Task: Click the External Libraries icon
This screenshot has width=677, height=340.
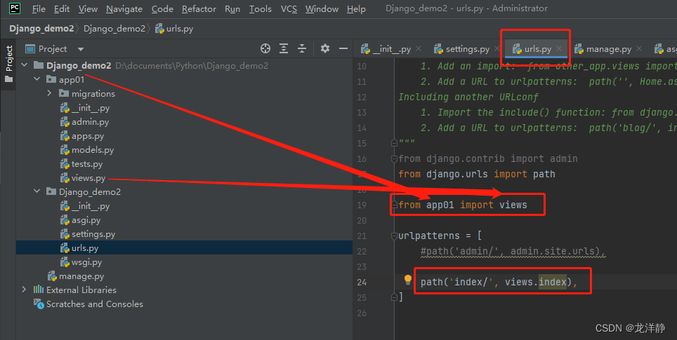Action: click(x=39, y=290)
